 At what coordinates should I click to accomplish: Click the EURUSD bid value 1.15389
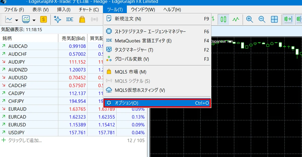pyautogui.click(x=77, y=125)
